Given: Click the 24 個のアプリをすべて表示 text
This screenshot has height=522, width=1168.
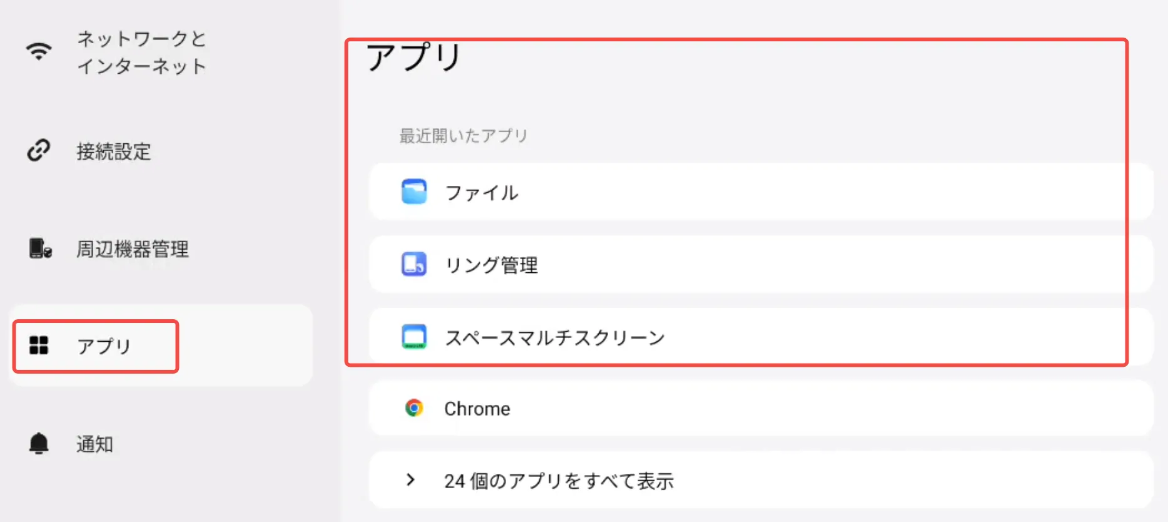Looking at the screenshot, I should coord(559,481).
